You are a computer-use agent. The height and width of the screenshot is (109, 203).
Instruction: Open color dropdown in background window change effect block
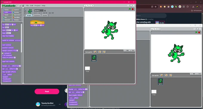[x=76, y=89]
